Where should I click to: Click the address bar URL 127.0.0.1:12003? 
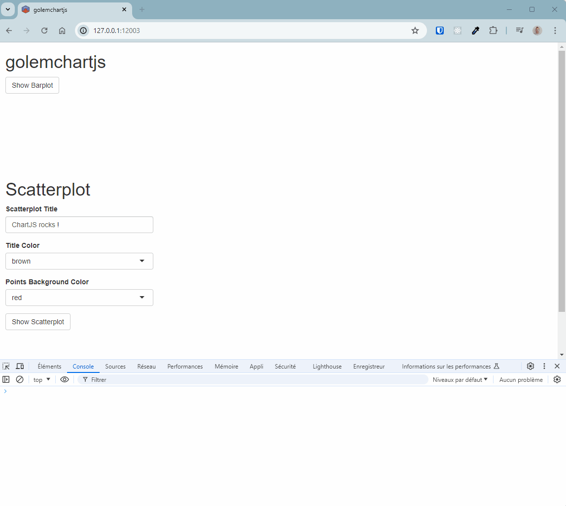(x=116, y=31)
